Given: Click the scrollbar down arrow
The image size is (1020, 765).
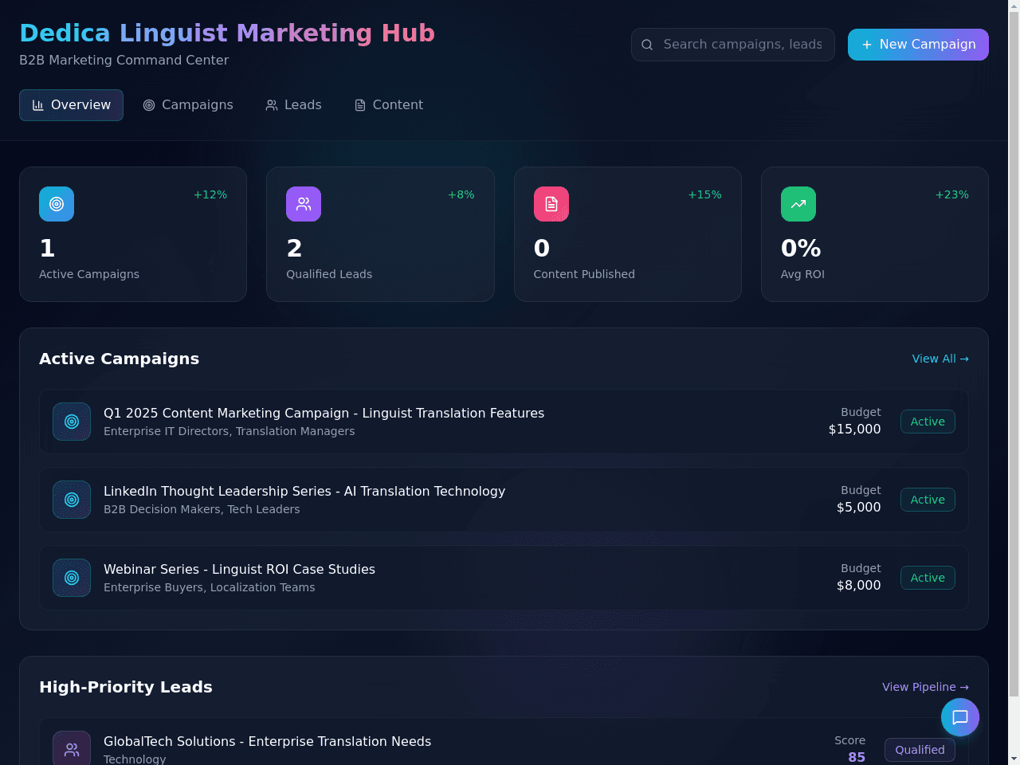Looking at the screenshot, I should click(x=1014, y=759).
